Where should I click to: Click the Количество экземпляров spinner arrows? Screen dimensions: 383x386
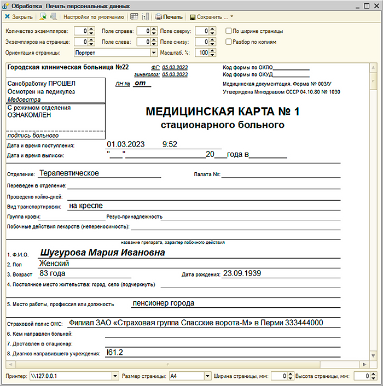pyautogui.click(x=91, y=31)
